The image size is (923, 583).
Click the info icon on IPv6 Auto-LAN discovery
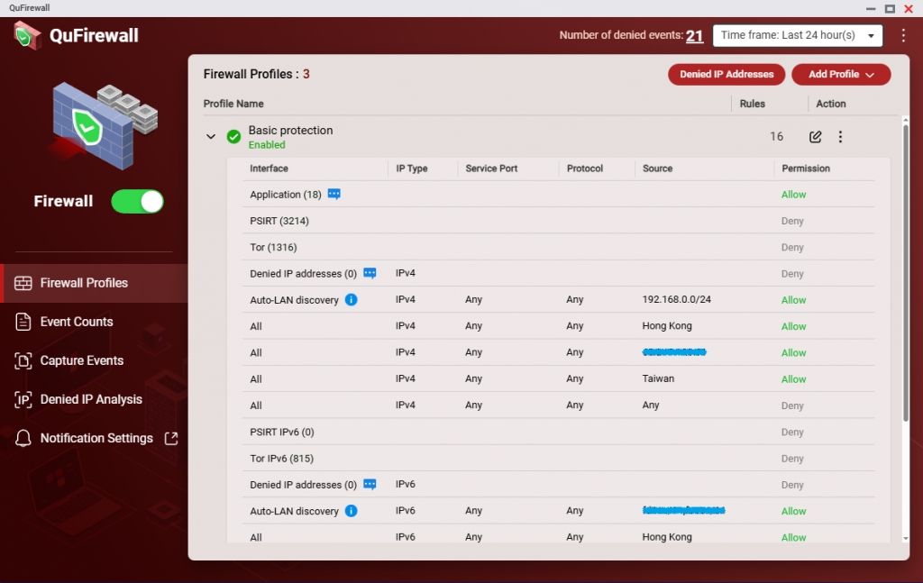351,511
